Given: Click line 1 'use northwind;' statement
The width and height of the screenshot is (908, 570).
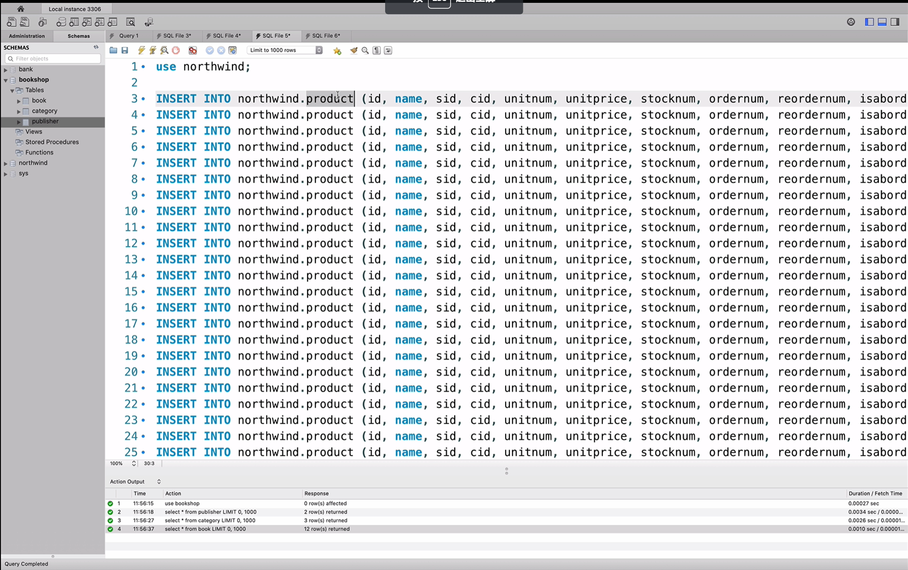Looking at the screenshot, I should (203, 67).
